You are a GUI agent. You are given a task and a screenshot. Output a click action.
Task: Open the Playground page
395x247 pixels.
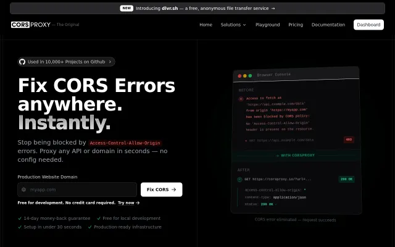tap(267, 25)
